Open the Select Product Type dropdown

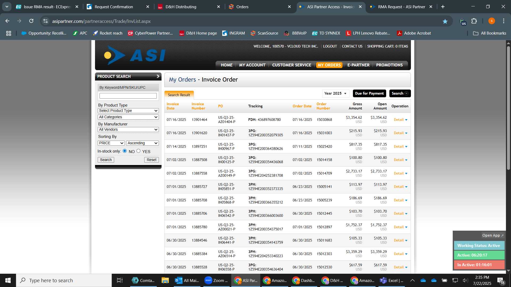click(128, 111)
